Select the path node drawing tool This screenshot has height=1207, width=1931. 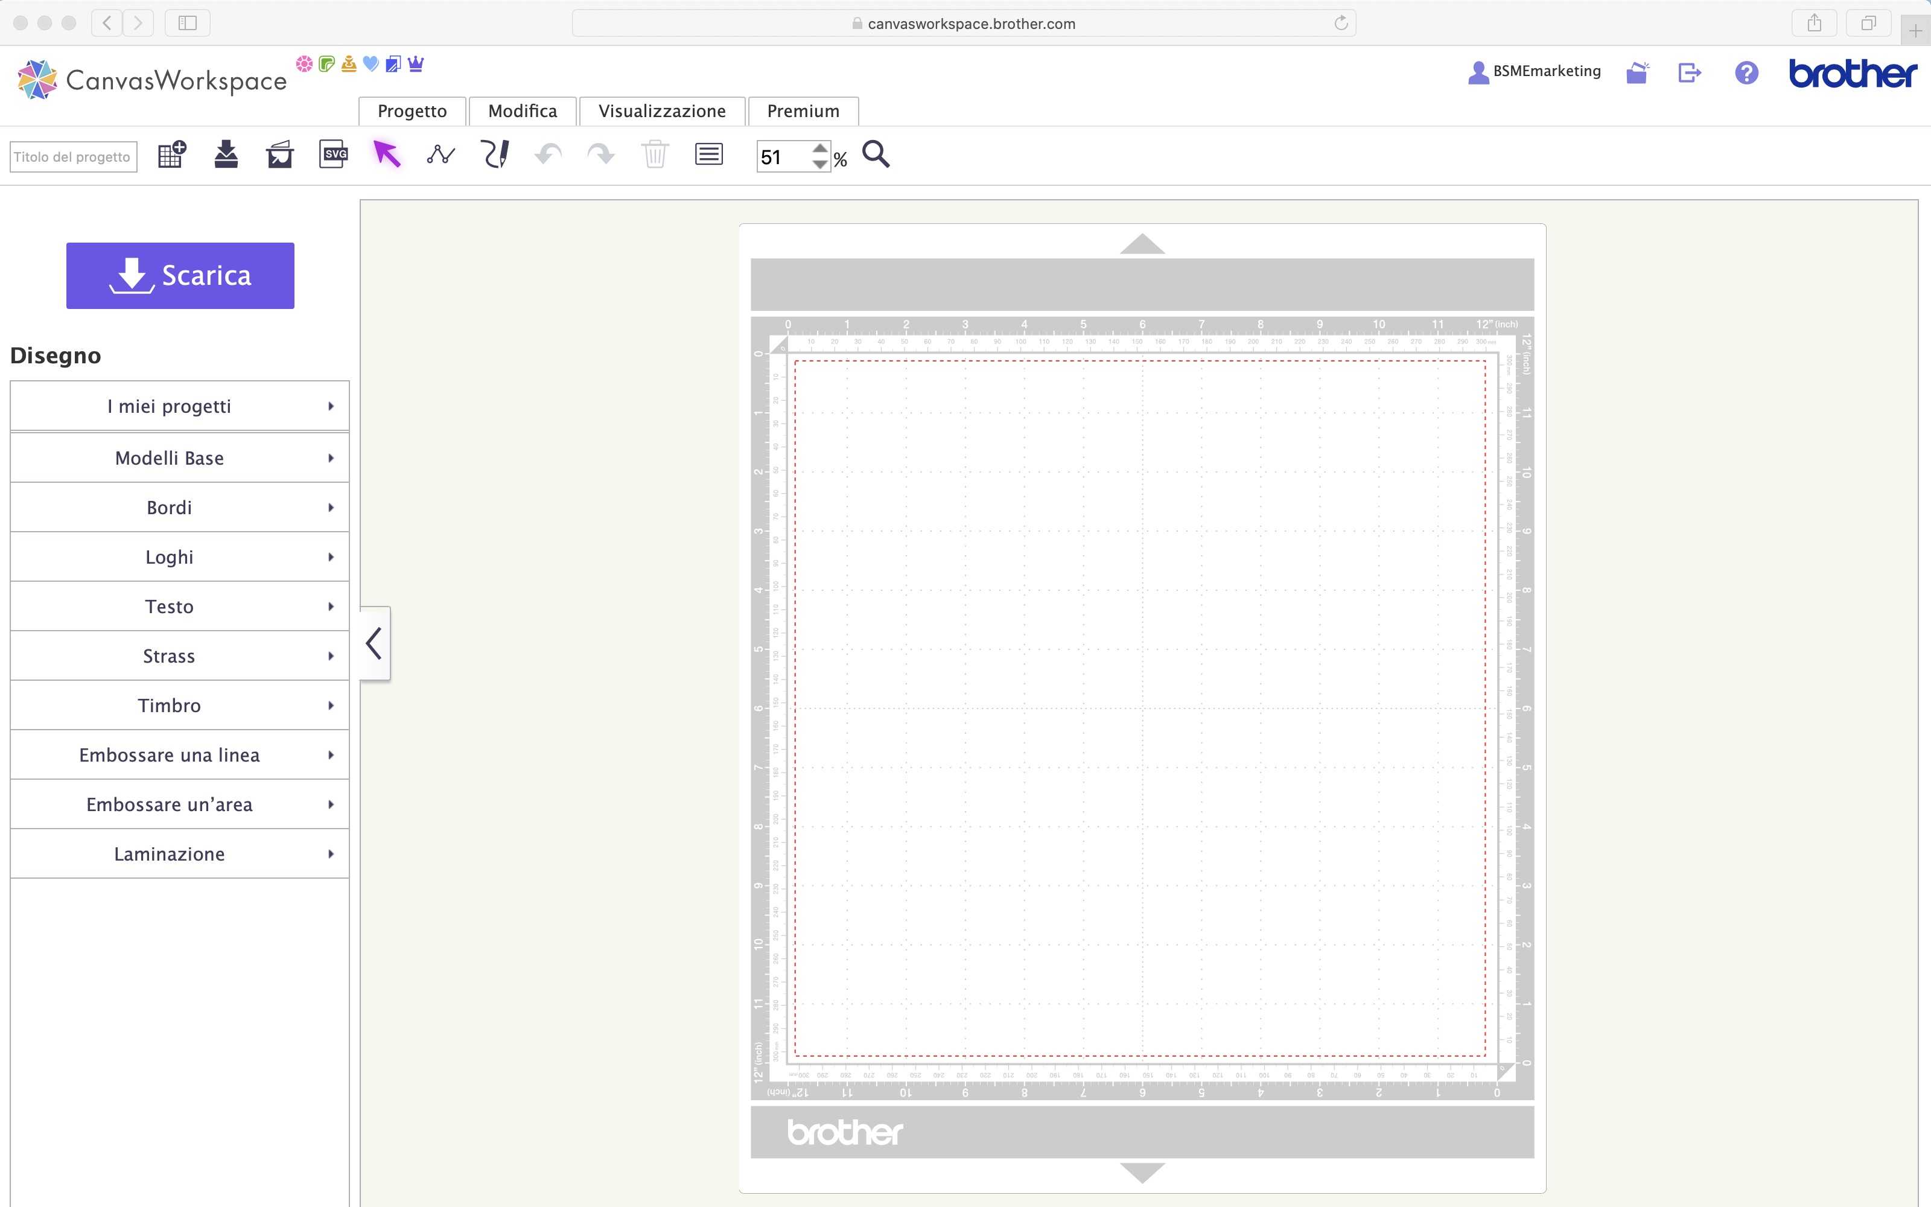(441, 154)
